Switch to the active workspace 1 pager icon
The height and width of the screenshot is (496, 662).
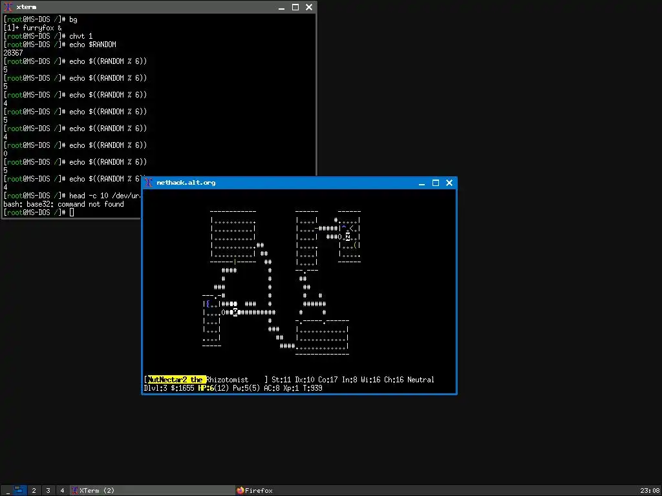tap(19, 490)
